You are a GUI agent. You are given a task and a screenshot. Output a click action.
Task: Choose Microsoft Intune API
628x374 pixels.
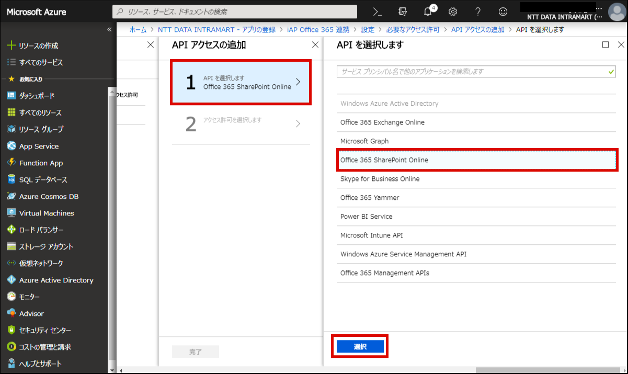click(x=477, y=235)
